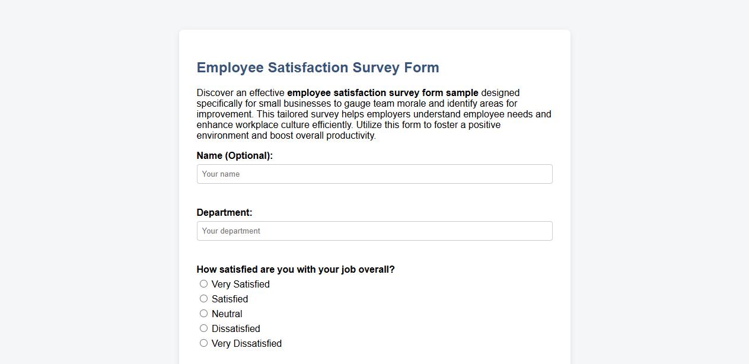Viewport: 749px width, 364px height.
Task: Click the Very Satisfied option label text
Action: [x=240, y=284]
